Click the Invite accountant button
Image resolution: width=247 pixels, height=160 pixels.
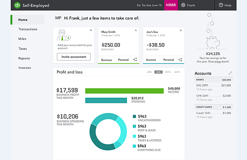[x=74, y=57]
